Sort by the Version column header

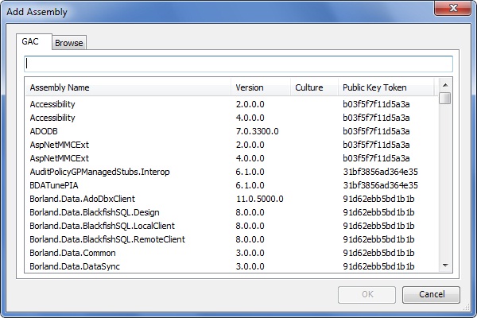[x=261, y=87]
